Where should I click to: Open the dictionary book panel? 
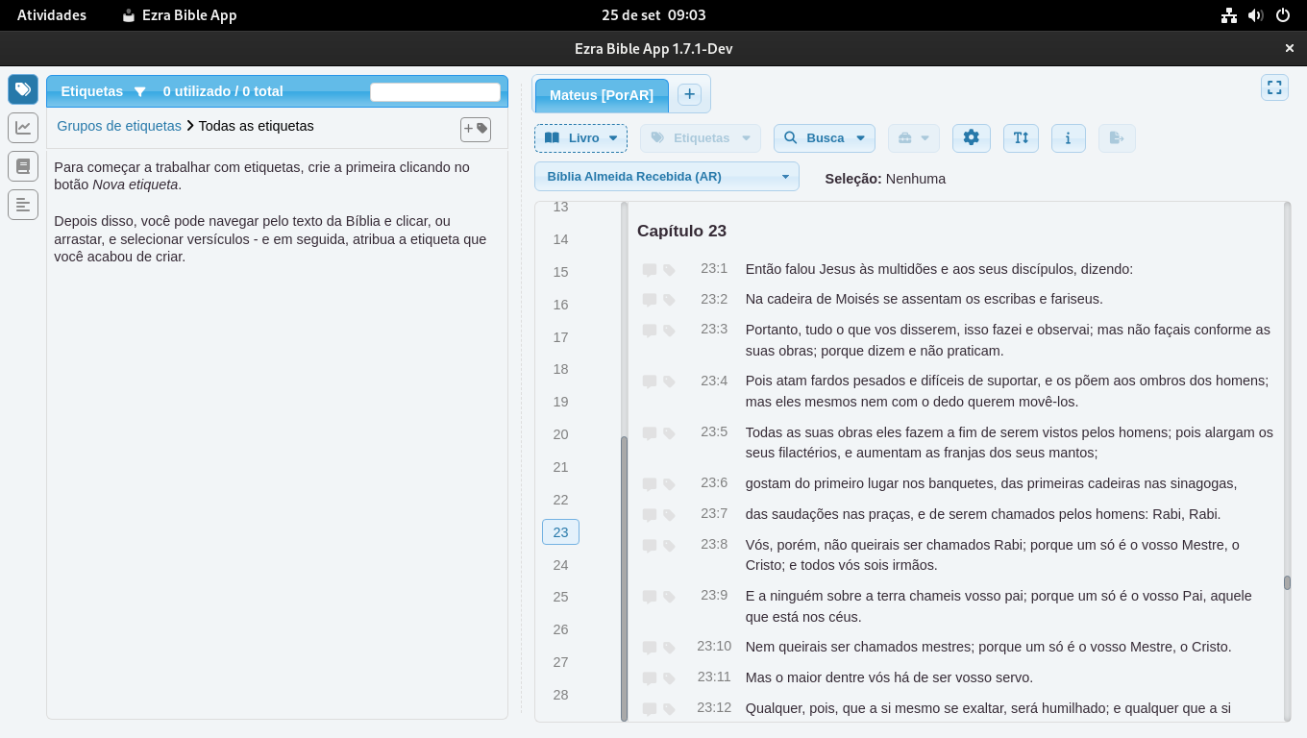22,165
